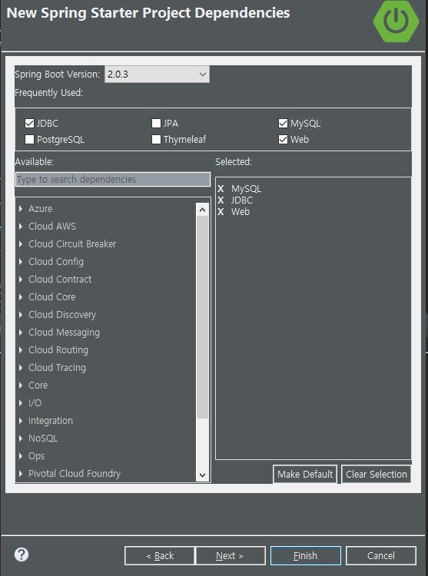Screen dimensions: 428x576
Task: Click the Next button
Action: click(x=231, y=556)
